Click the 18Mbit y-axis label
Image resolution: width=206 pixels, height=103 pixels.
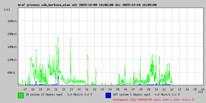12,47
